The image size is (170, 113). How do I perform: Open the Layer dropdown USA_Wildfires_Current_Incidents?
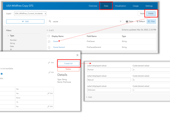30,14
